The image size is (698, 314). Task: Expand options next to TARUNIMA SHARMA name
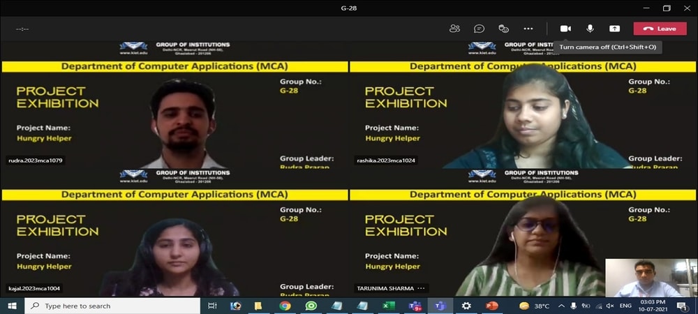pos(421,288)
